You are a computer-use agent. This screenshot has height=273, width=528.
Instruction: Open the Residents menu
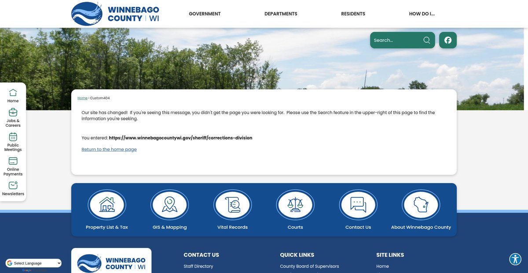[353, 14]
